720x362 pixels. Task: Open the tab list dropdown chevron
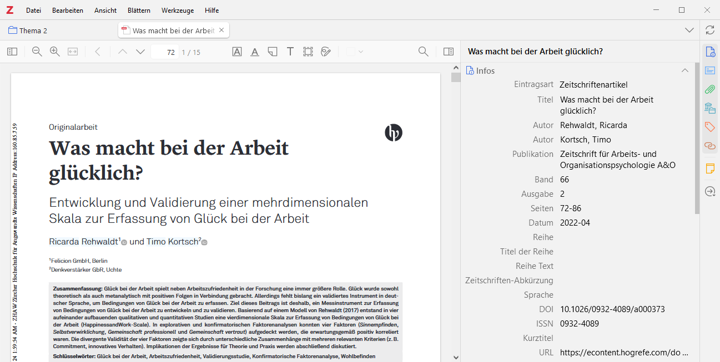tap(689, 30)
